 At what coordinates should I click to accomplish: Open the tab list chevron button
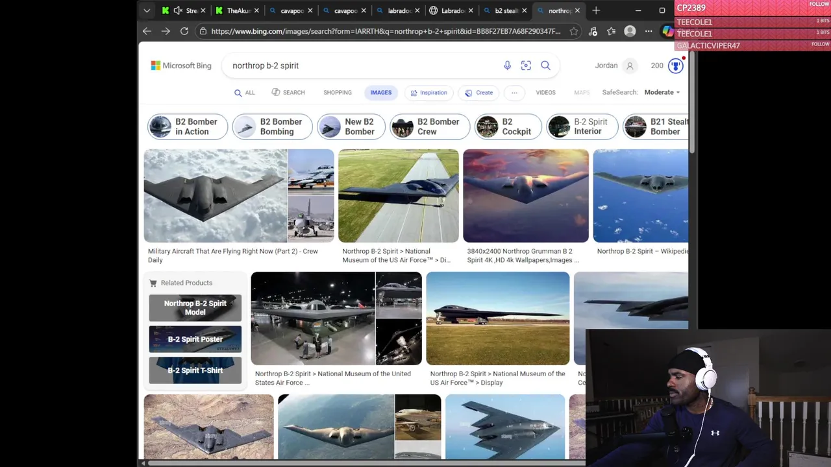(x=147, y=10)
